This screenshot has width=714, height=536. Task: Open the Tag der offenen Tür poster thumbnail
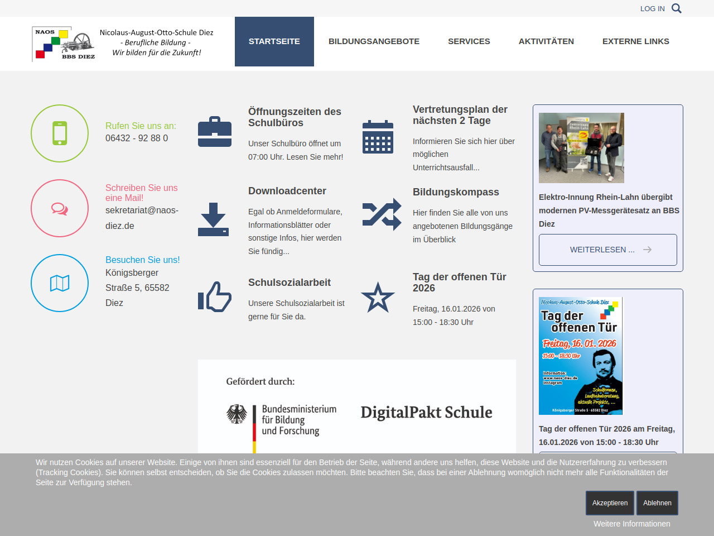pos(581,356)
